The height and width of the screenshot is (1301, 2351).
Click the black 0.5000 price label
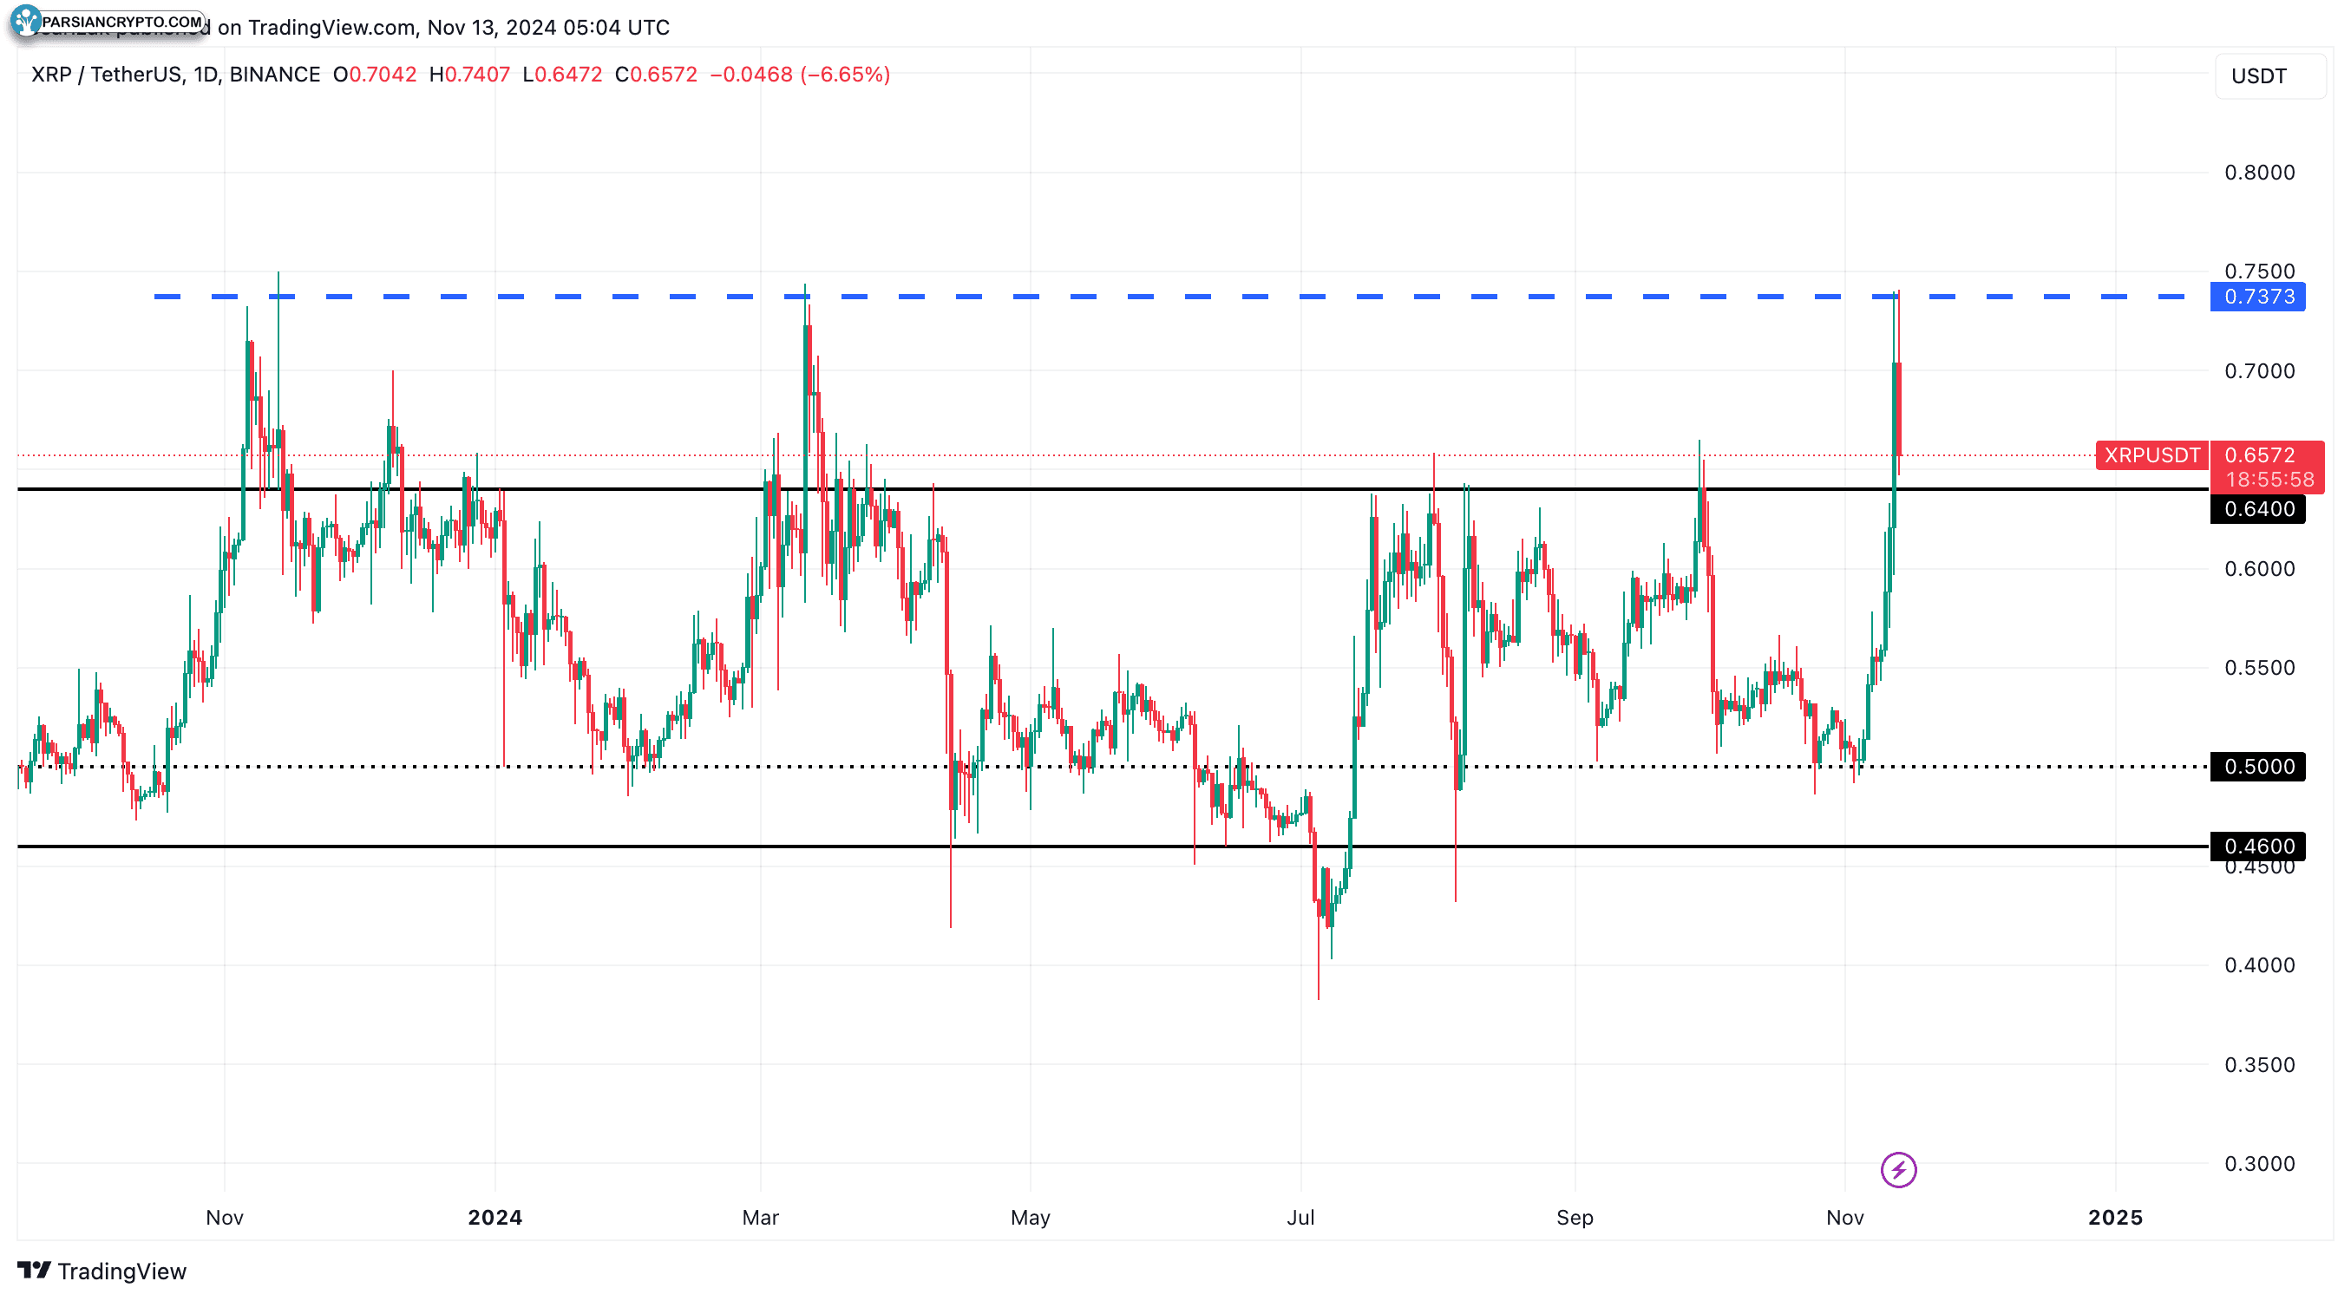point(2258,767)
